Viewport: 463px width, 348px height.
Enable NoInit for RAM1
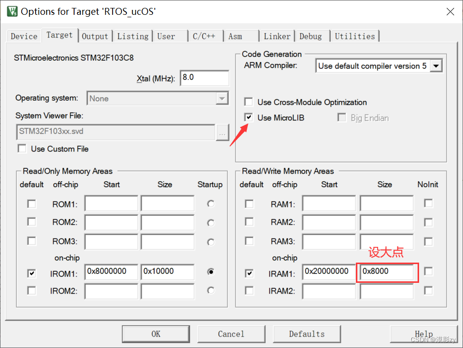tap(428, 203)
